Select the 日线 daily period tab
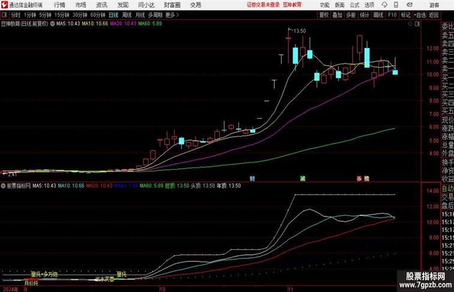Image resolution: width=454 pixels, height=292 pixels. pos(114,15)
